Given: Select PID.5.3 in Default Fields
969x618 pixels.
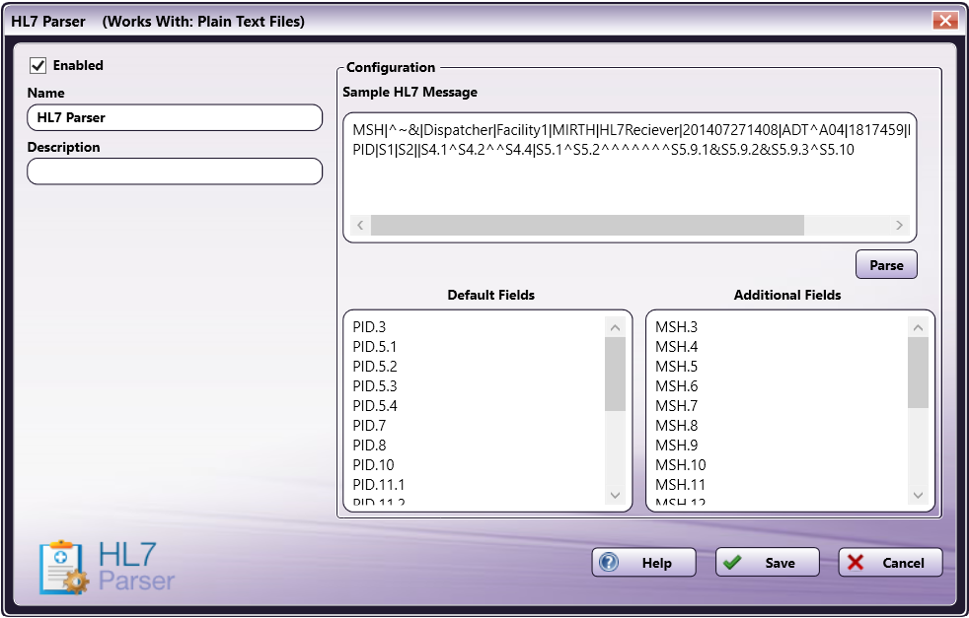Looking at the screenshot, I should 375,386.
